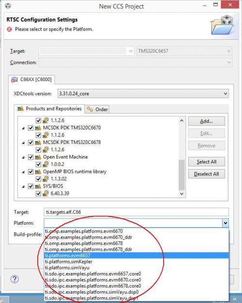
Task: Click the Add... button
Action: [207, 121]
